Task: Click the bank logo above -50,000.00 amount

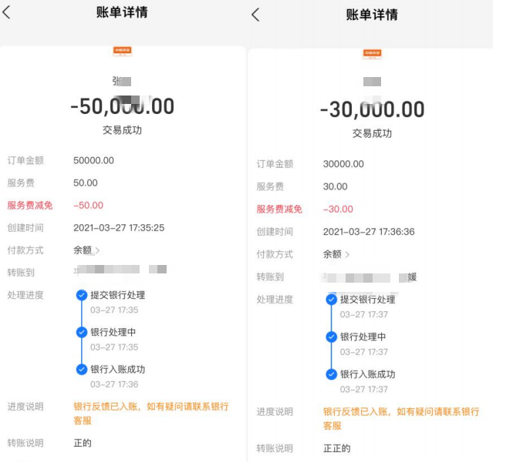Action: 122,51
